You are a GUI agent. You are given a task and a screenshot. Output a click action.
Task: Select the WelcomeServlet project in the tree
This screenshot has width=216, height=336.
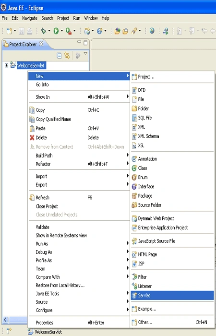31,65
